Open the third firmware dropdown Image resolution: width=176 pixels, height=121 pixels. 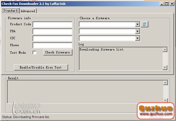point(137,38)
